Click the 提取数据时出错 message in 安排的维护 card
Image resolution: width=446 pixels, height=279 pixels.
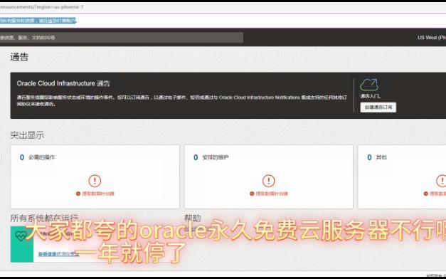pyautogui.click(x=272, y=194)
